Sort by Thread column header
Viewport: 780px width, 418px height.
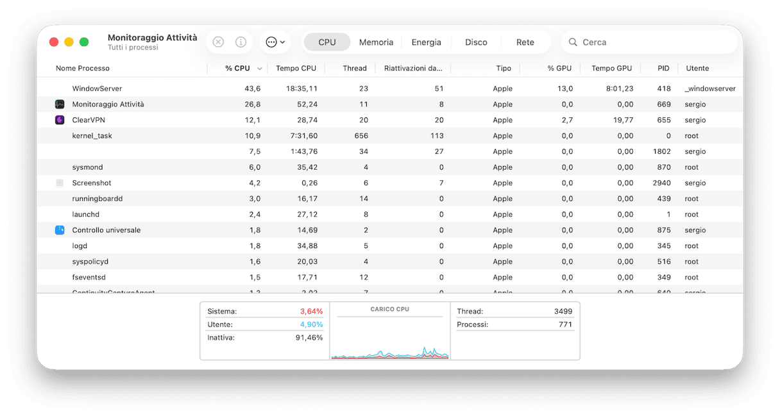[x=355, y=68]
